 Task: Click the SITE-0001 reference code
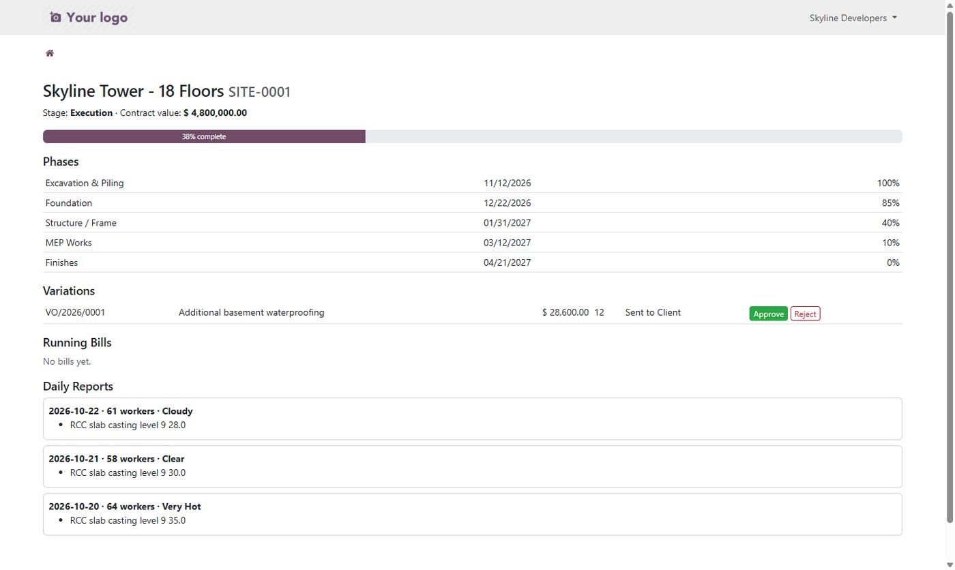coord(260,92)
